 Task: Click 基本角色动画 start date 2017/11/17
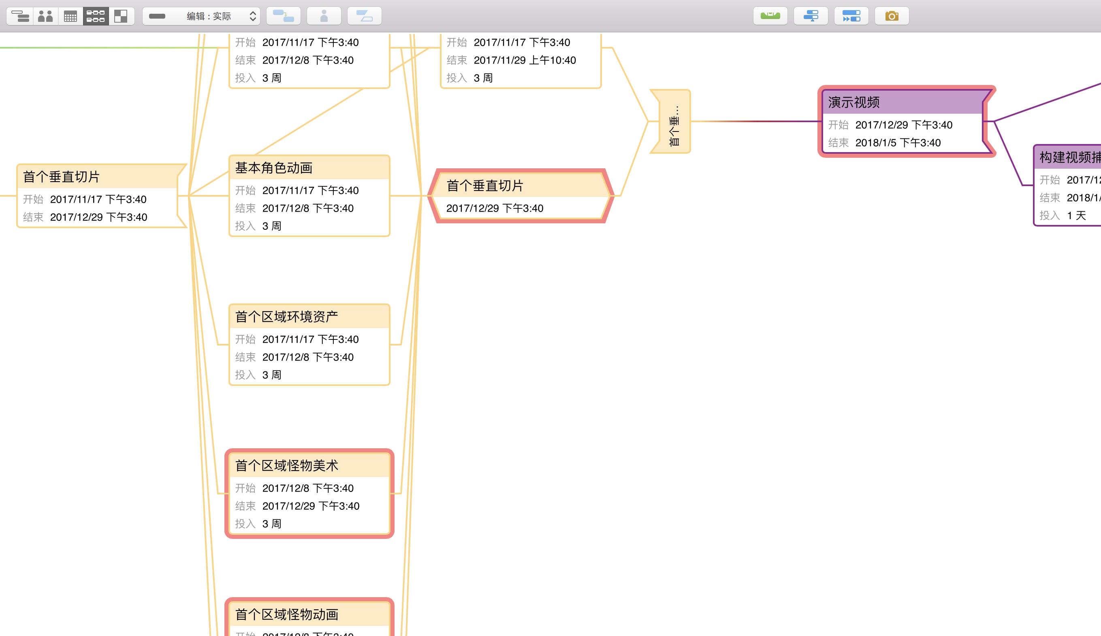[311, 190]
